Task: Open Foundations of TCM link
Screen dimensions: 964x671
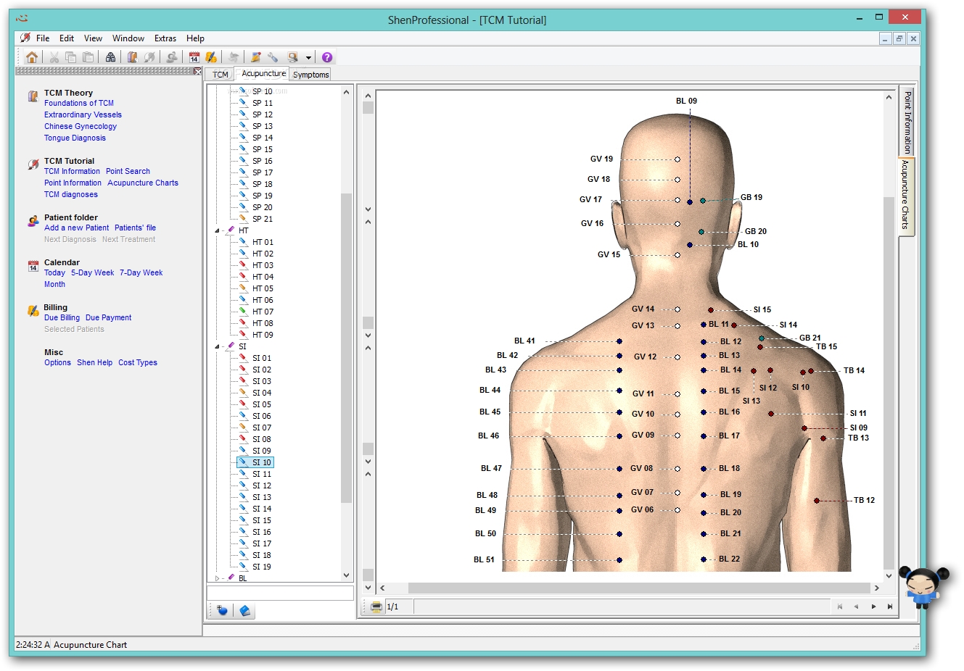Action: coord(79,103)
